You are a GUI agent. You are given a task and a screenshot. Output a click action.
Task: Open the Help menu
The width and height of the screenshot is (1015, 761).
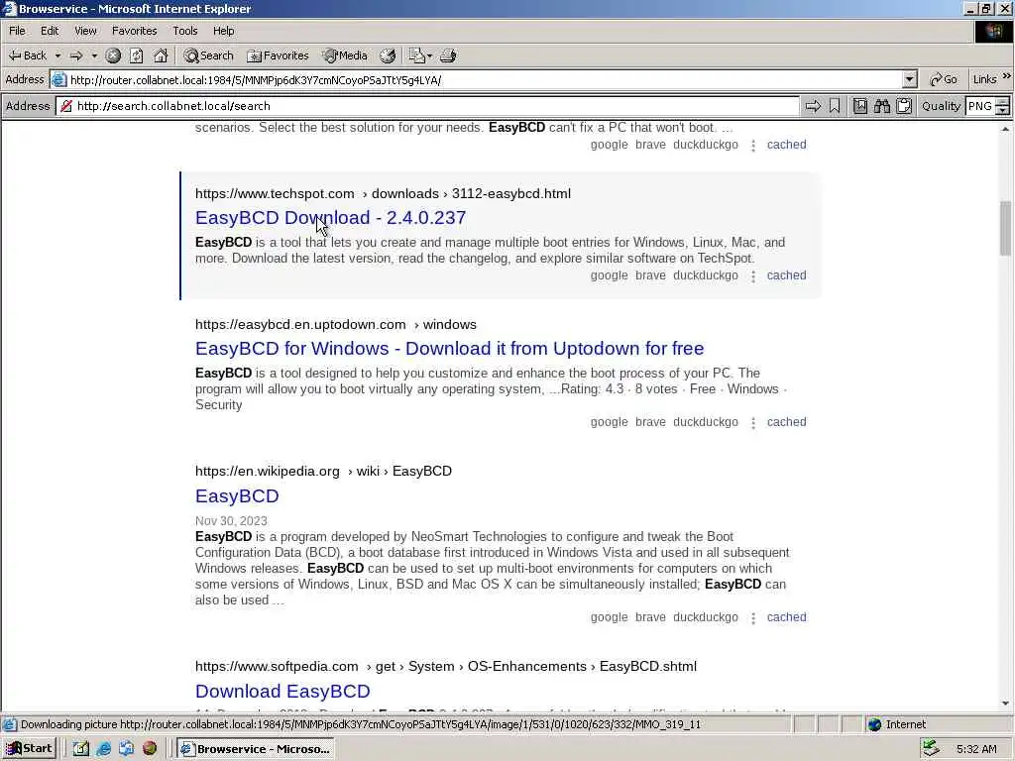point(223,31)
